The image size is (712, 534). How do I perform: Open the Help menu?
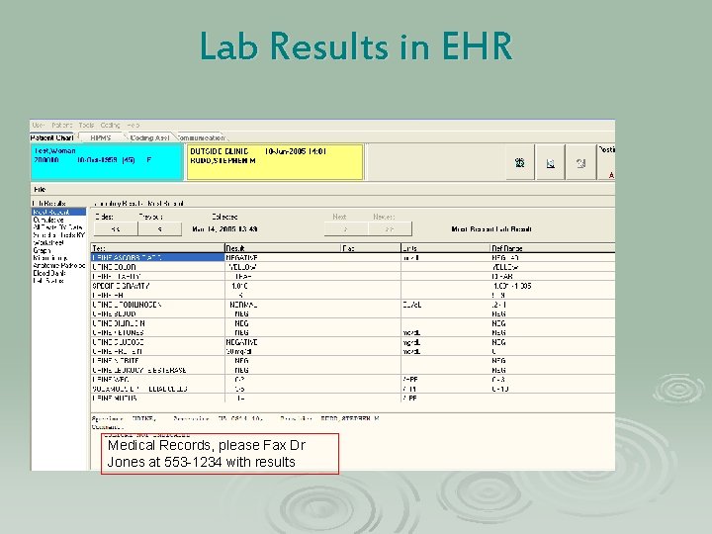click(133, 125)
